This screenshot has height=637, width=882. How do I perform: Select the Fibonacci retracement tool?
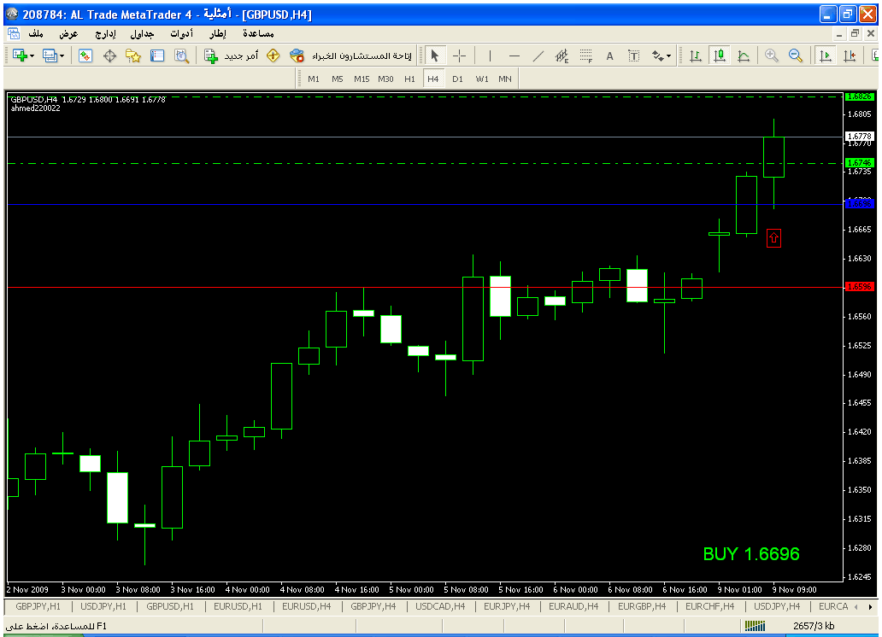pyautogui.click(x=585, y=56)
